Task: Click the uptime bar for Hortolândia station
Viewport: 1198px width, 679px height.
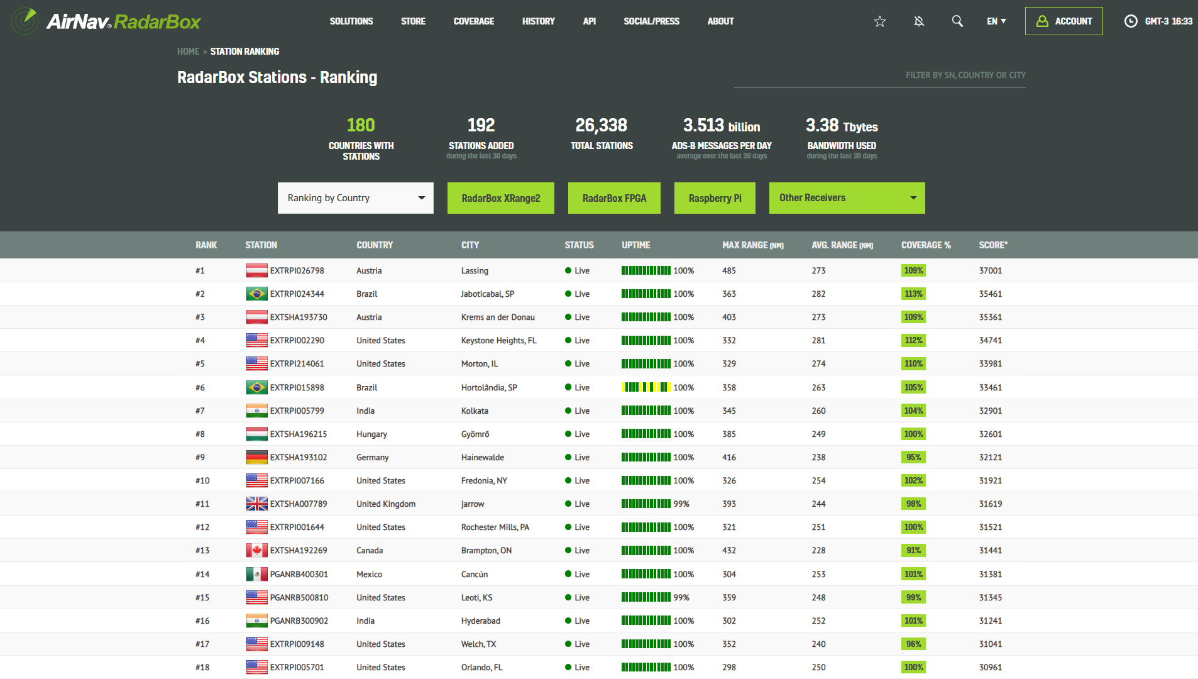Action: tap(646, 388)
